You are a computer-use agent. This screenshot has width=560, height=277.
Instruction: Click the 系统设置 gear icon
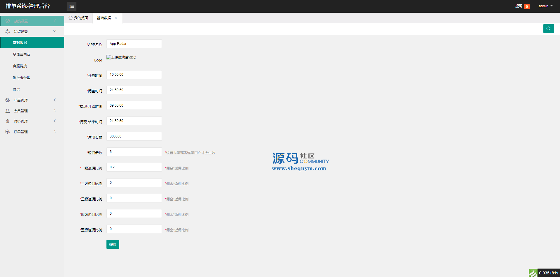coord(8,21)
